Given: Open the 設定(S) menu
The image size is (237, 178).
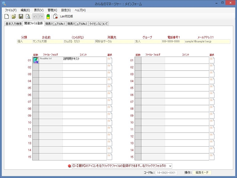Looking at the screenshot, I should click(66, 10).
